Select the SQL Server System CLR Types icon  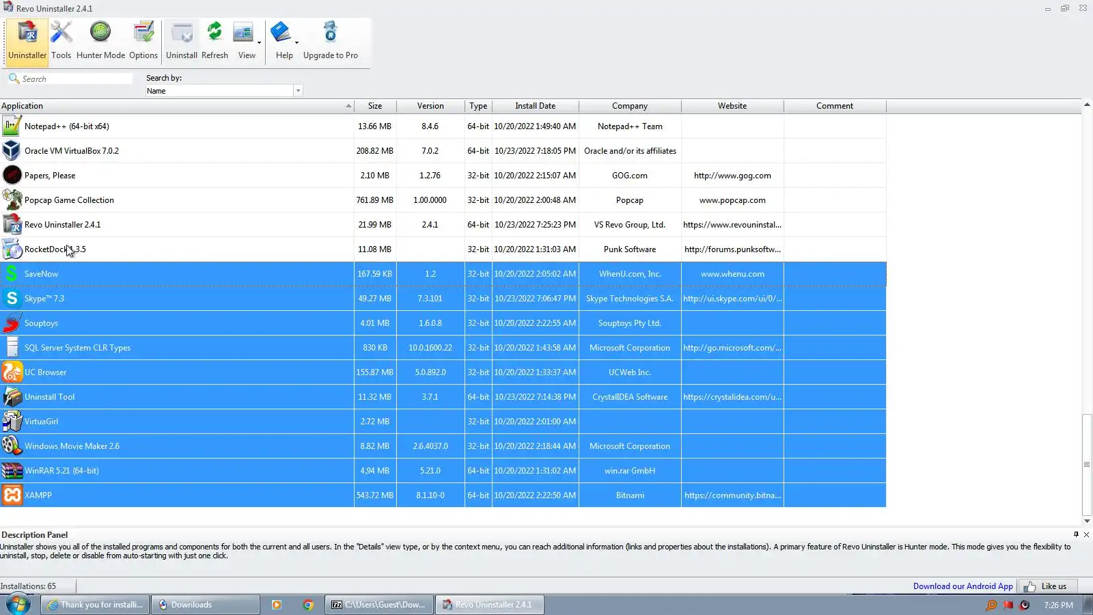tap(12, 348)
